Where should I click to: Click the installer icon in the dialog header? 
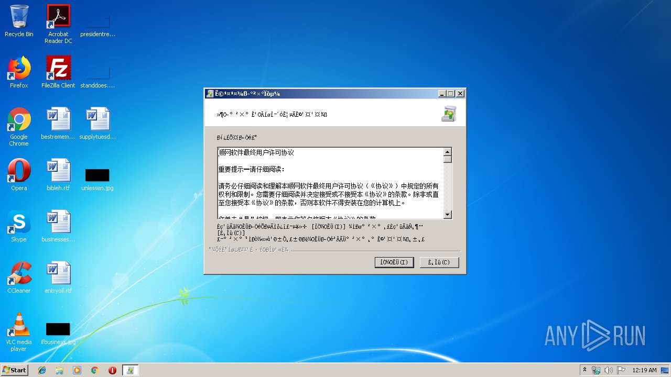tap(449, 114)
